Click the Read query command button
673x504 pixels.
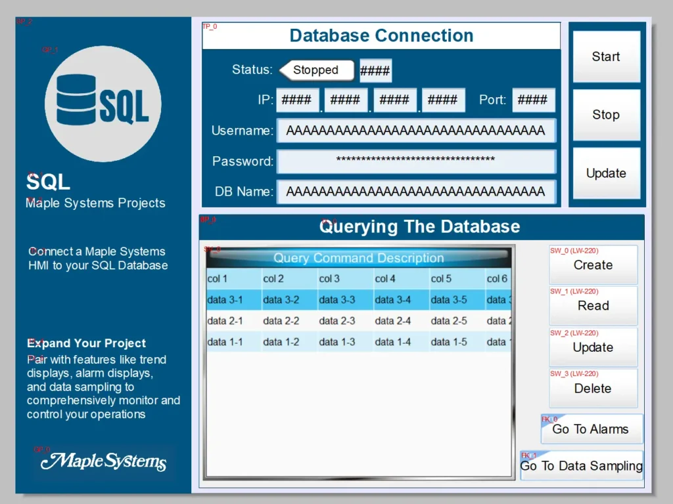tap(593, 306)
